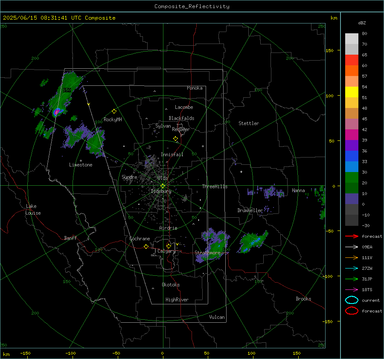
Task: Click the magenta storm core northwest of RockyMH
Action: pyautogui.click(x=57, y=112)
